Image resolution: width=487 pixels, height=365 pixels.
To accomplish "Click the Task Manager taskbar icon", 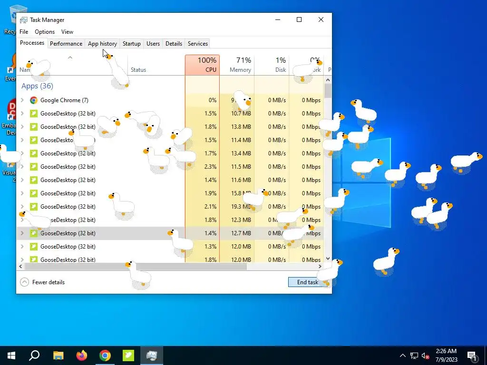I will pyautogui.click(x=152, y=355).
